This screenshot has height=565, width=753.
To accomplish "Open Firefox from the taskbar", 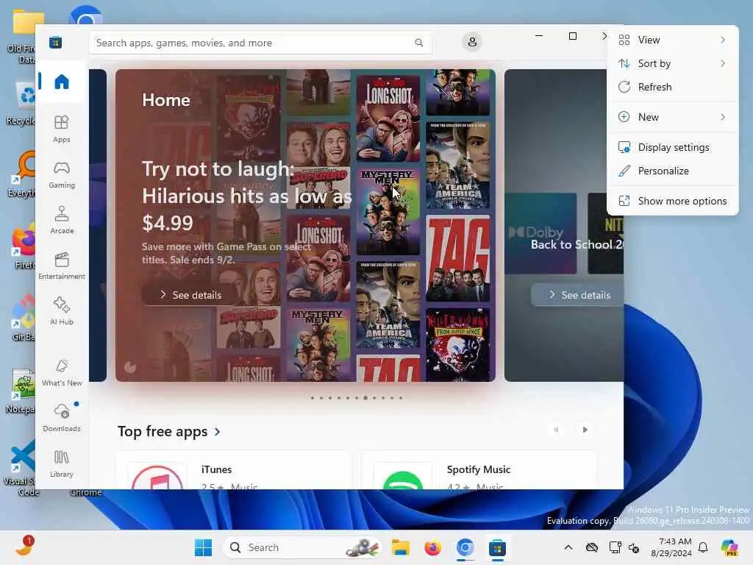I will point(432,547).
